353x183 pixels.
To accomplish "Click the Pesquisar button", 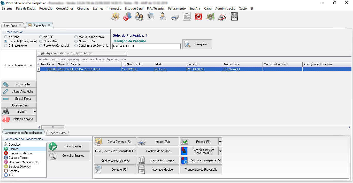I will coord(197,44).
